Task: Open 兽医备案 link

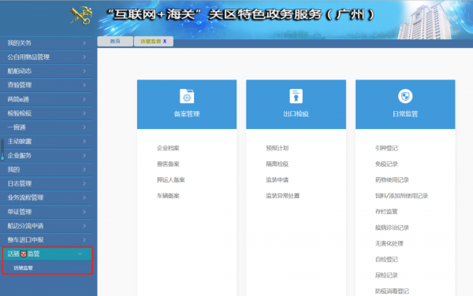Action: 168,164
